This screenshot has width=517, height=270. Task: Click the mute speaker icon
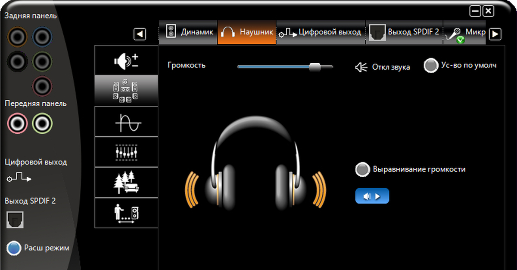[361, 67]
